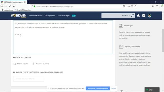Open page actions three-dots menu

click(129, 6)
